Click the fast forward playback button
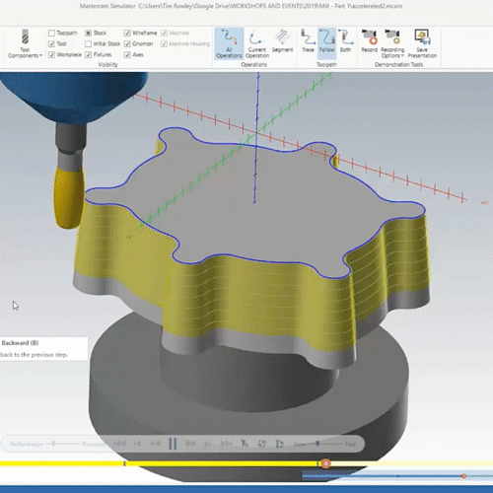493x493 pixels. 190,444
